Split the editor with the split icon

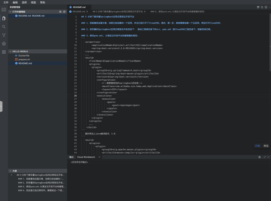[x=266, y=7]
